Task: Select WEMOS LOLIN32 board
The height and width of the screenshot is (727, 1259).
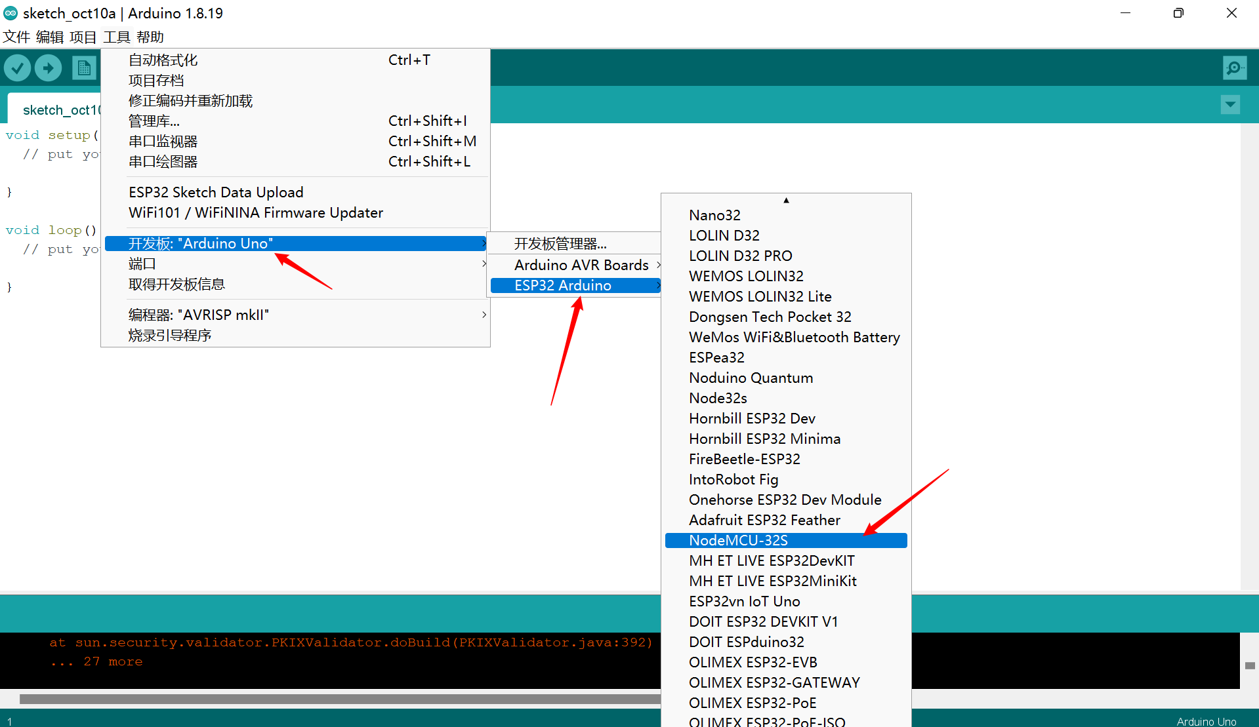Action: click(x=786, y=277)
